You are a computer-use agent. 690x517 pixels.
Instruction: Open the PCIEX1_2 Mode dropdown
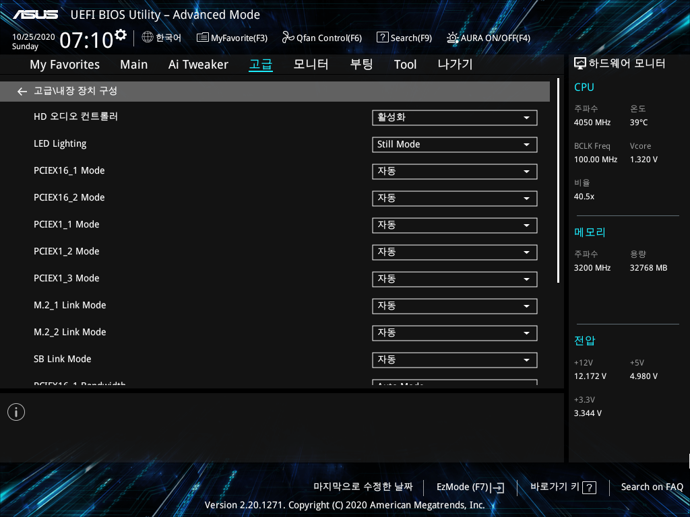pos(455,252)
